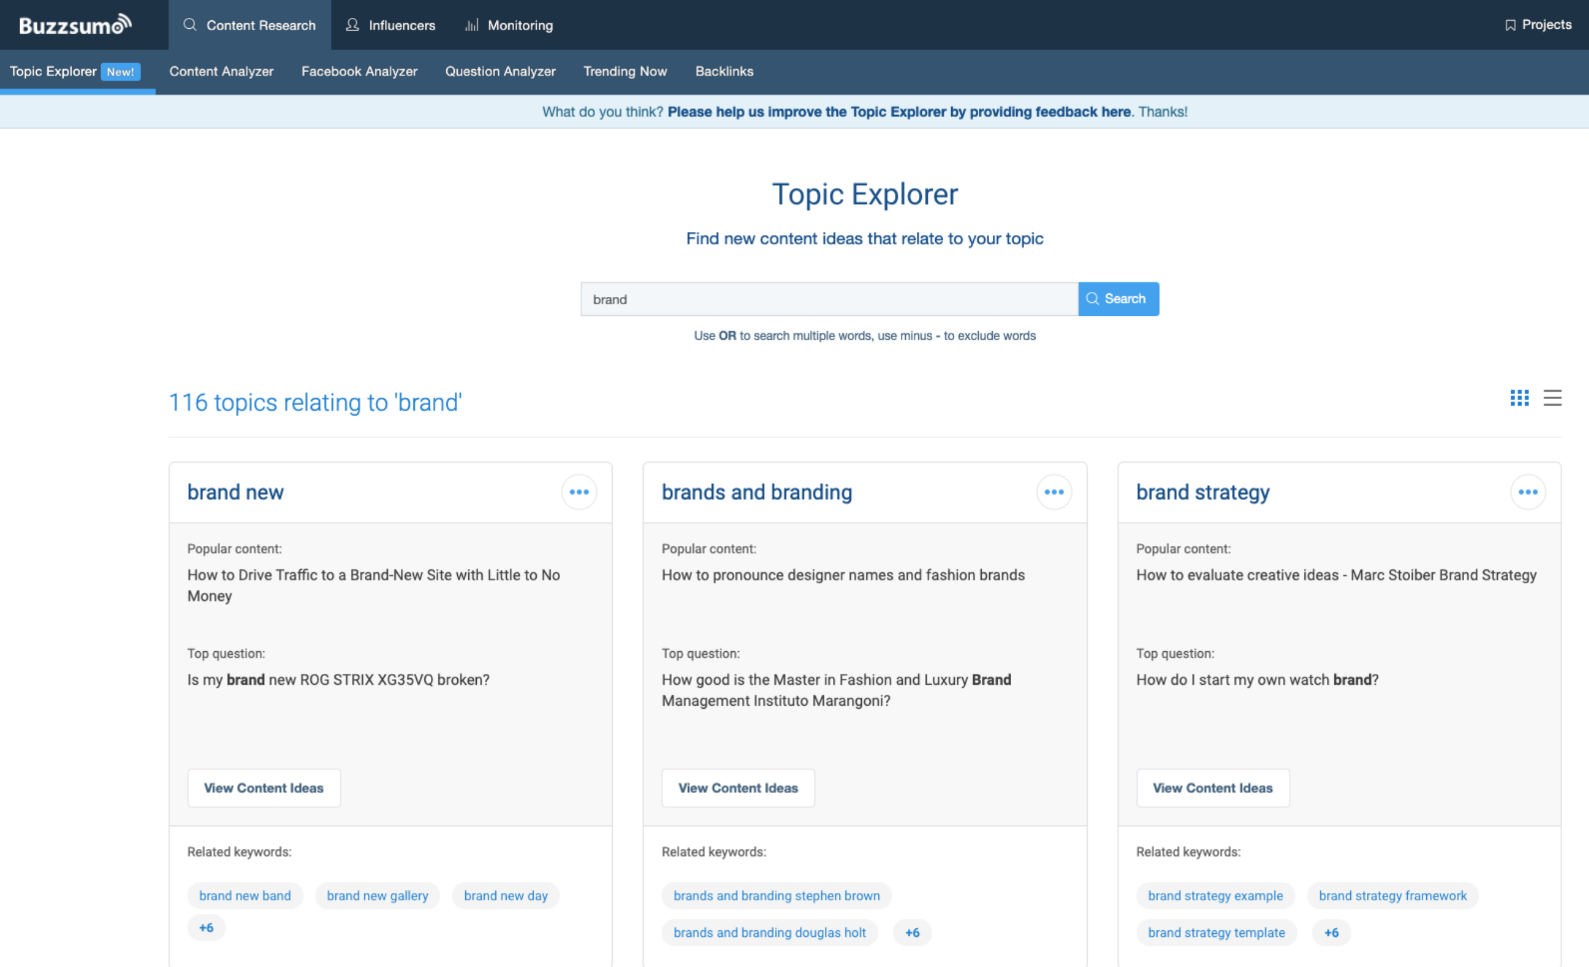Open more options for 'brand strategy' card

(1528, 492)
